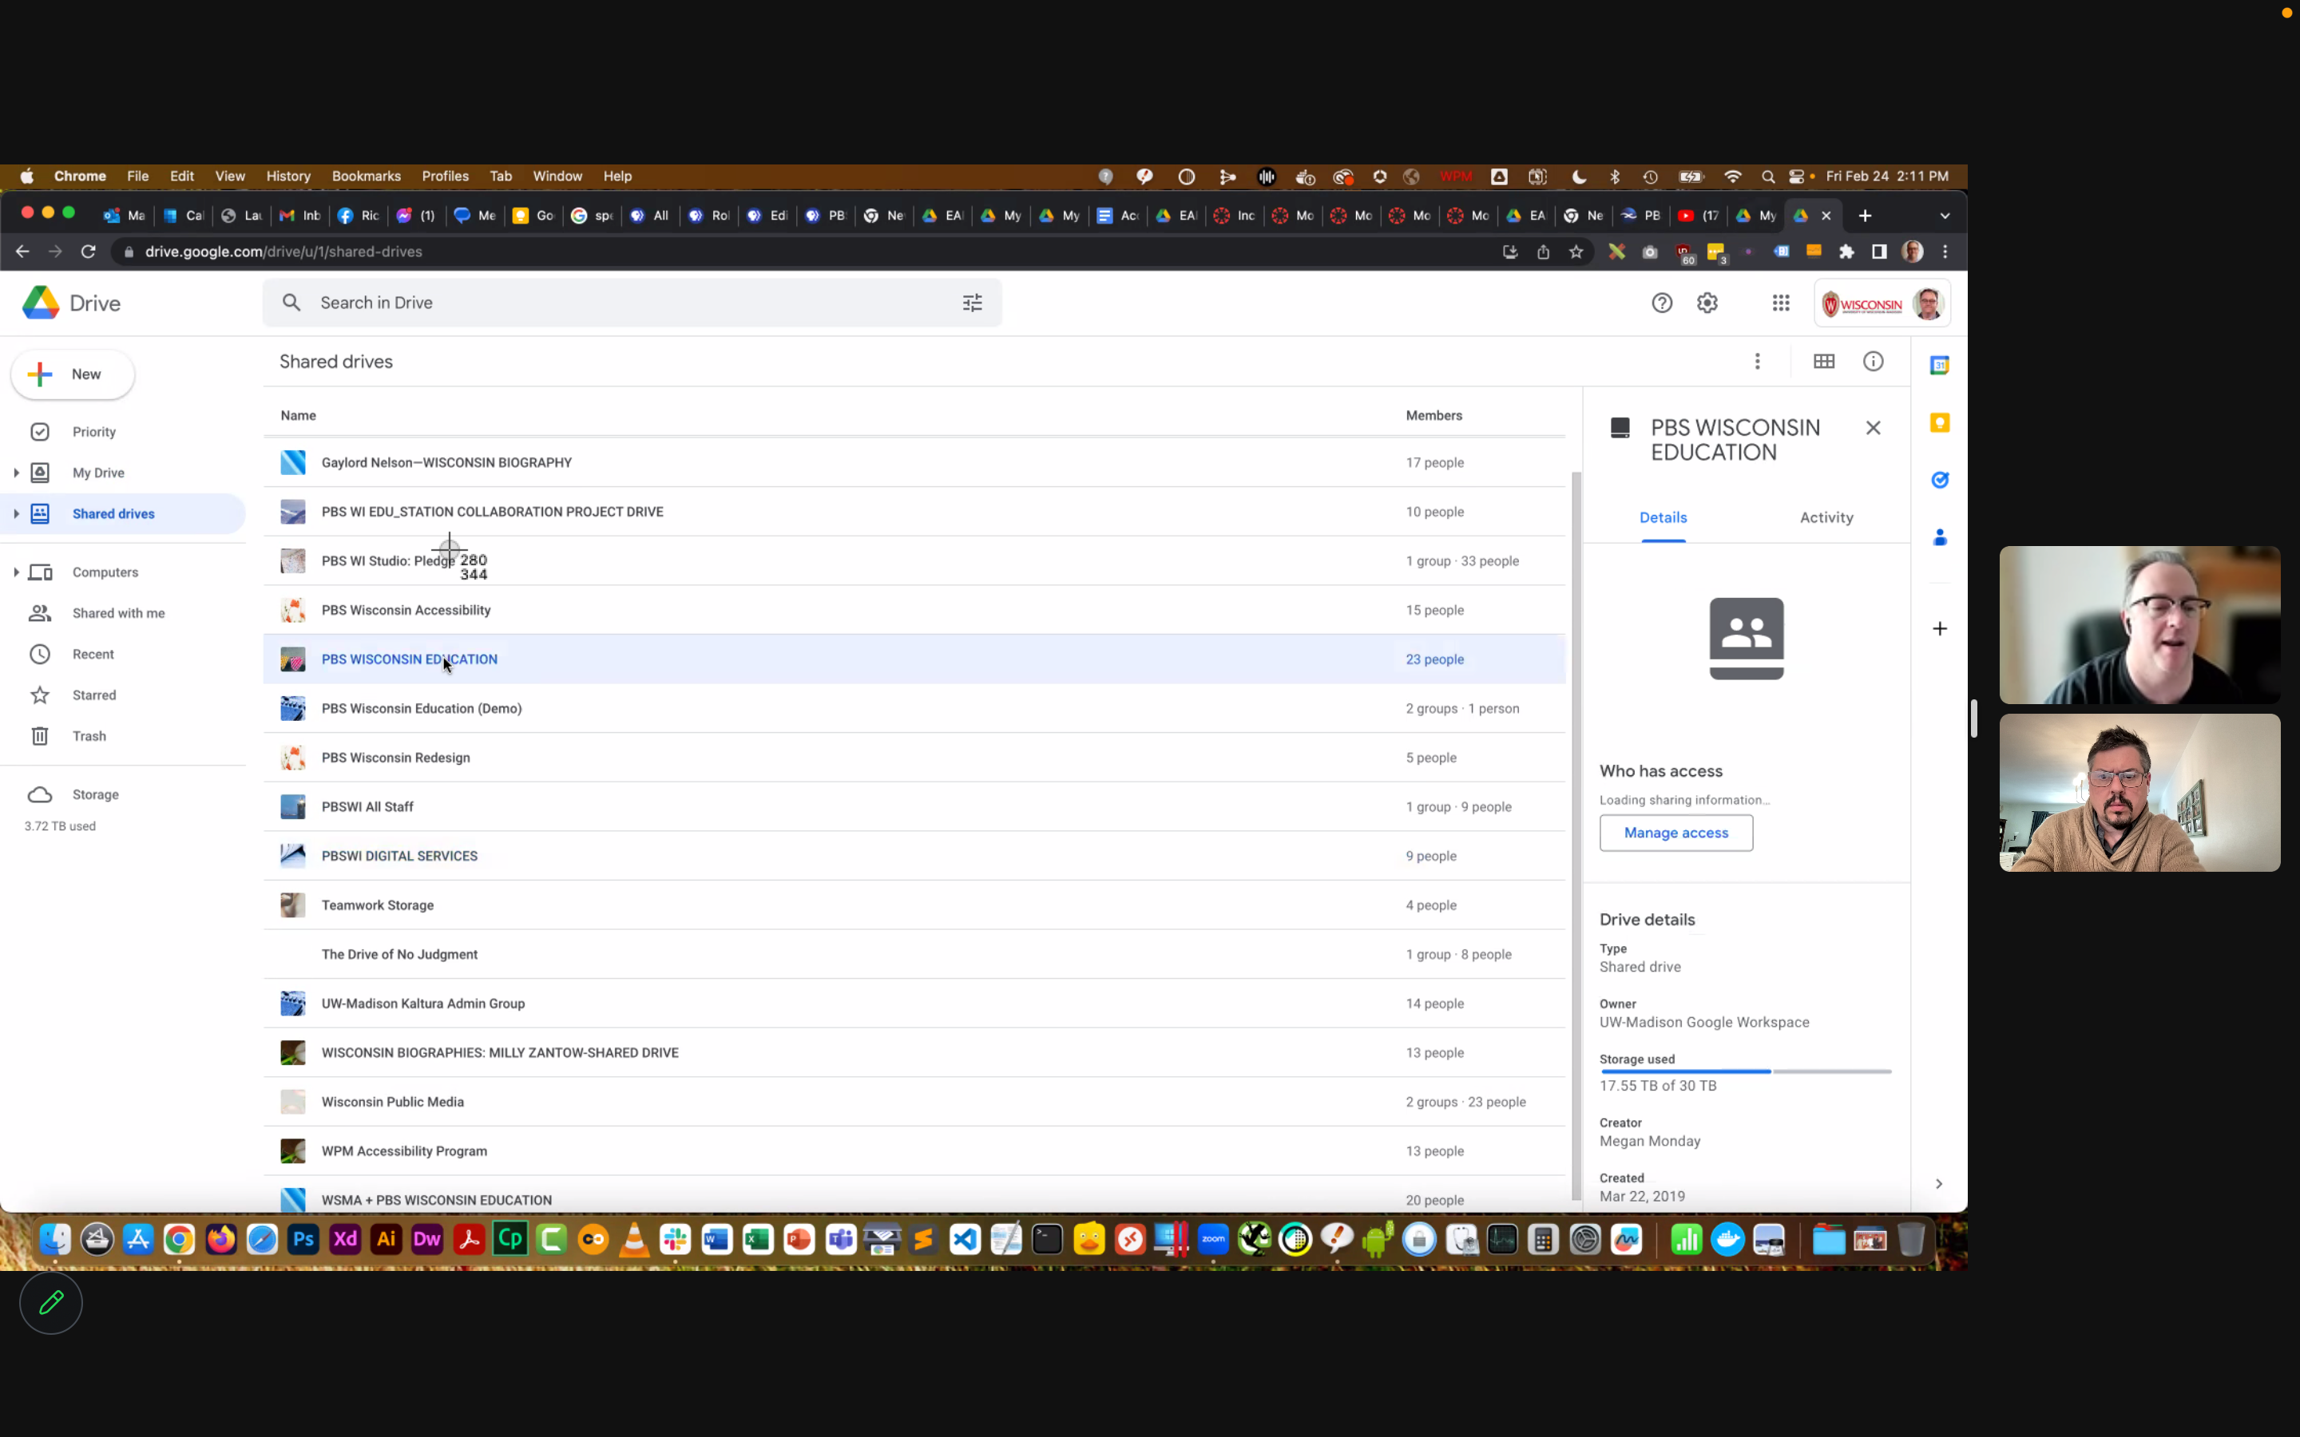Viewport: 2300px width, 1437px height.
Task: Open Photoshop from the Dock
Action: coord(303,1239)
